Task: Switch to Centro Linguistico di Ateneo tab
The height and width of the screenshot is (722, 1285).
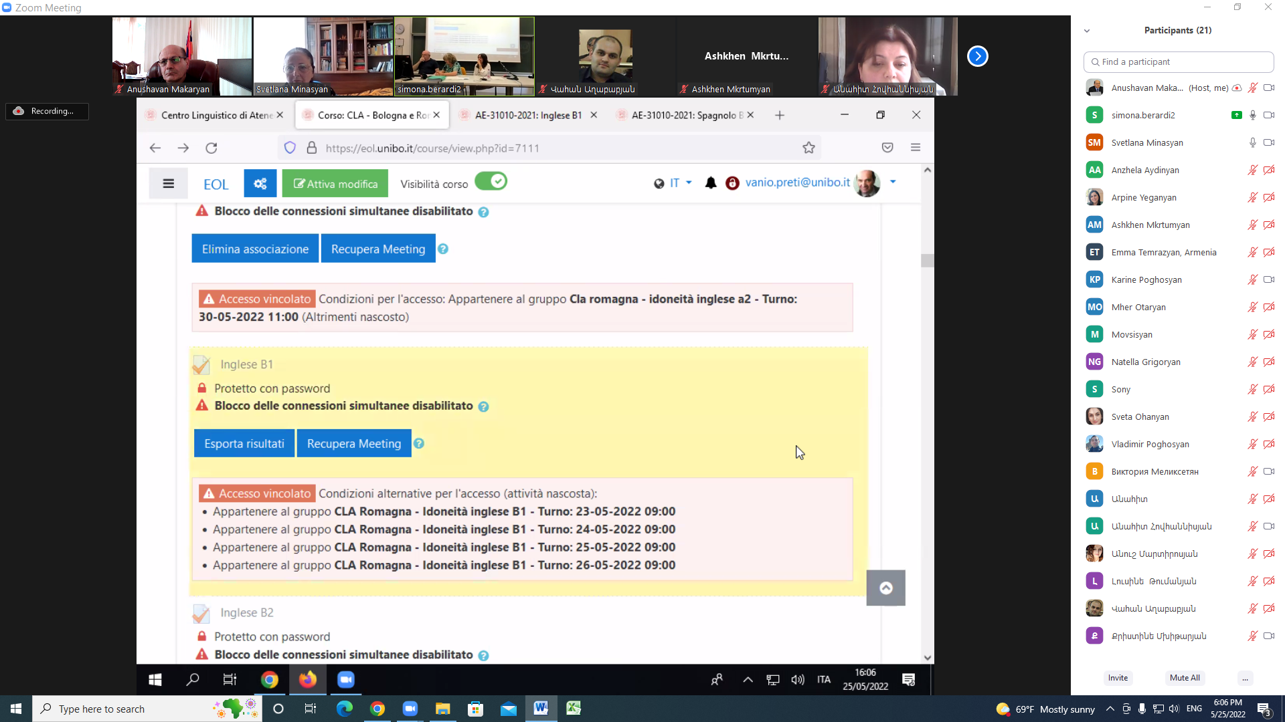Action: (214, 115)
